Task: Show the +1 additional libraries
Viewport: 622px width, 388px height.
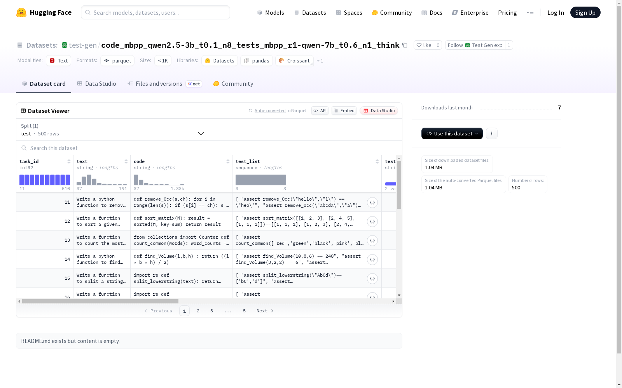Action: pyautogui.click(x=320, y=61)
